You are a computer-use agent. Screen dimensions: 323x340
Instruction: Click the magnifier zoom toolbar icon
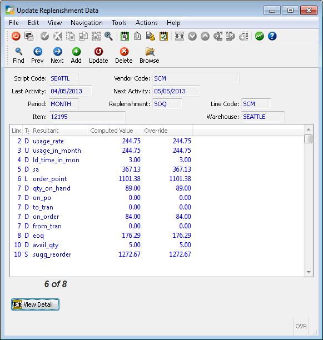(108, 36)
